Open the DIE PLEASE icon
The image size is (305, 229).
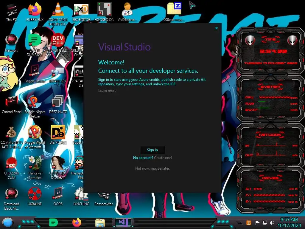pyautogui.click(x=58, y=135)
